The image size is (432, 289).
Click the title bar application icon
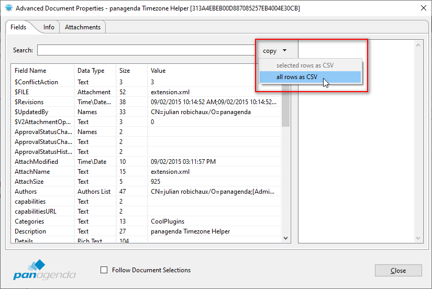pyautogui.click(x=9, y=8)
